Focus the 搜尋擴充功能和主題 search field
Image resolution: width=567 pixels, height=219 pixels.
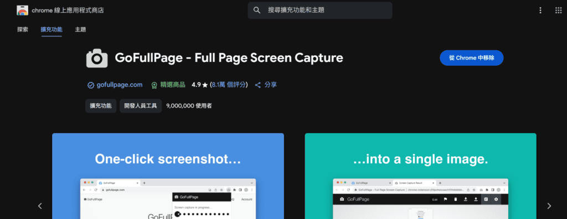(320, 10)
